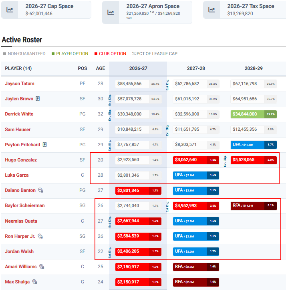The image size is (286, 297).
Task: Click the Ext Elig marker in Payton Pritchard's row
Action: pyautogui.click(x=109, y=146)
